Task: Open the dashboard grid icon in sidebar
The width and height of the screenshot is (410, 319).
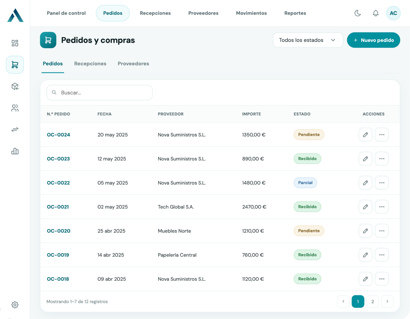Action: click(15, 43)
